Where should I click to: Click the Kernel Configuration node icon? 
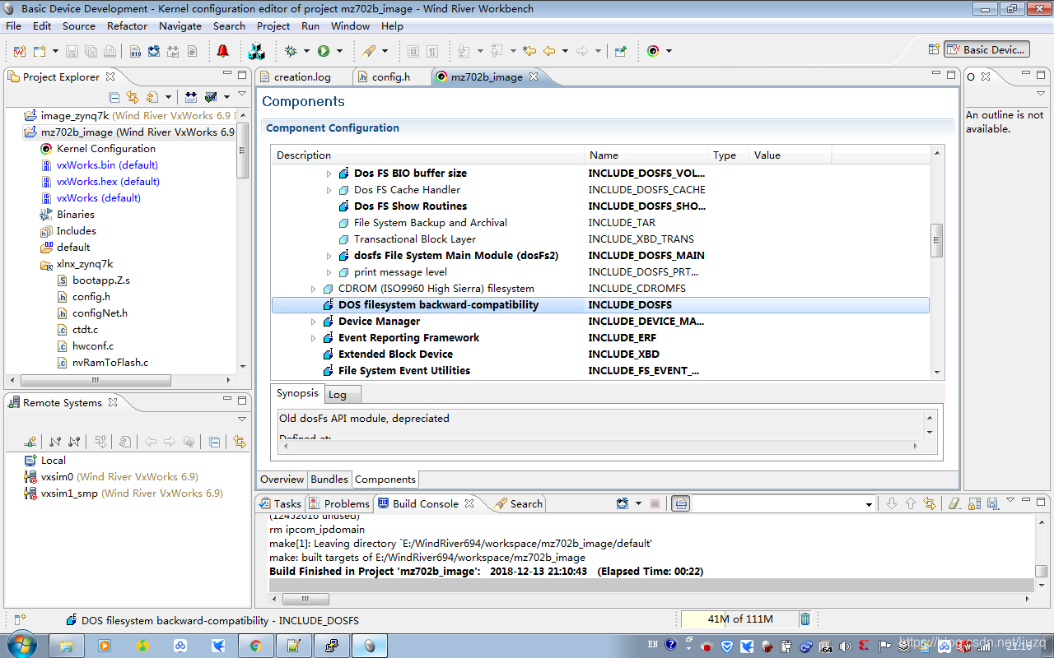pyautogui.click(x=46, y=149)
